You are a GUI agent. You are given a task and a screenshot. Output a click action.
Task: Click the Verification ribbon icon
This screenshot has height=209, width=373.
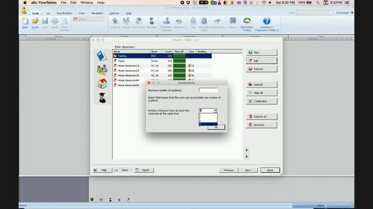[x=217, y=23]
